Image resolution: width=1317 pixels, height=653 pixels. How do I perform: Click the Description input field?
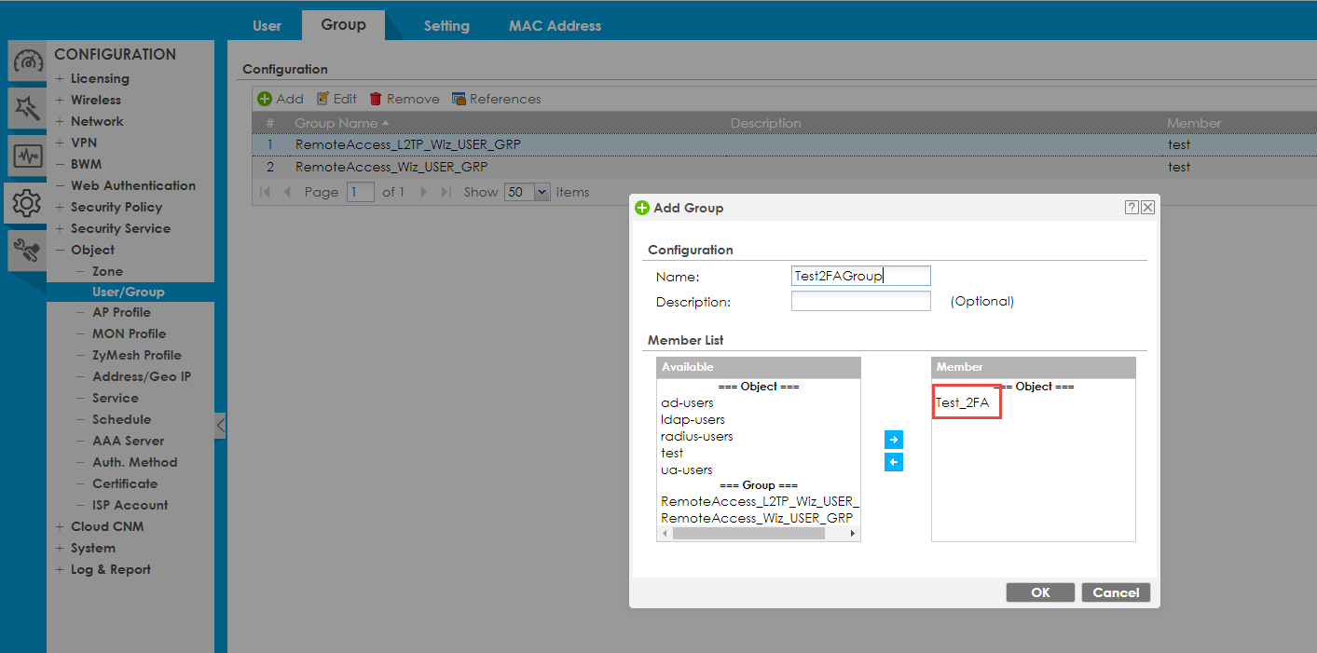tap(860, 301)
